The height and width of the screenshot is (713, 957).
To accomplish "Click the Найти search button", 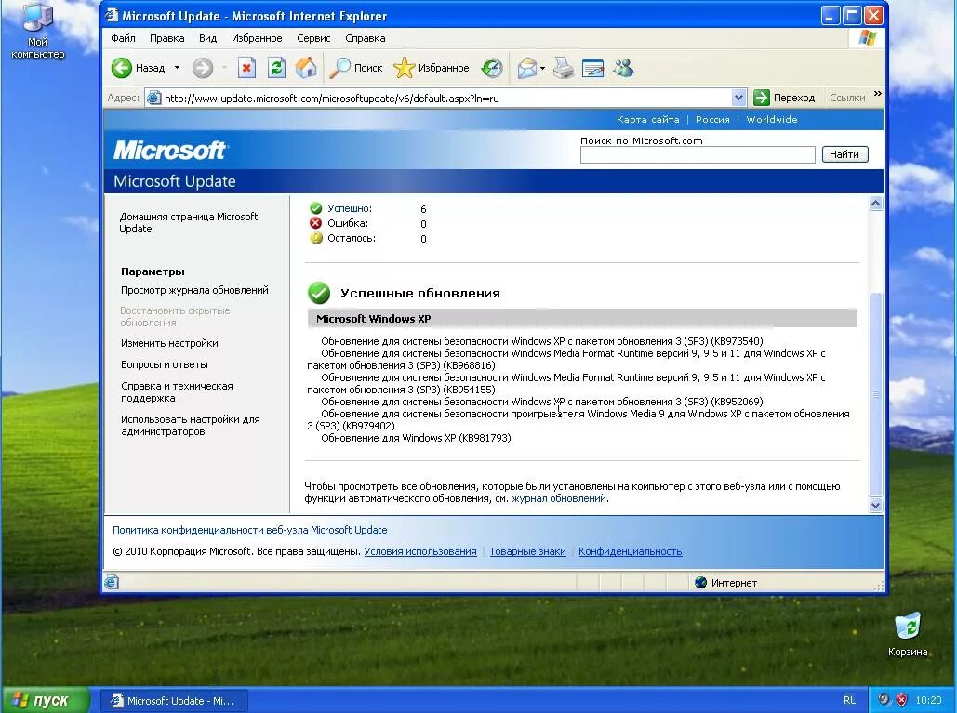I will pyautogui.click(x=844, y=154).
